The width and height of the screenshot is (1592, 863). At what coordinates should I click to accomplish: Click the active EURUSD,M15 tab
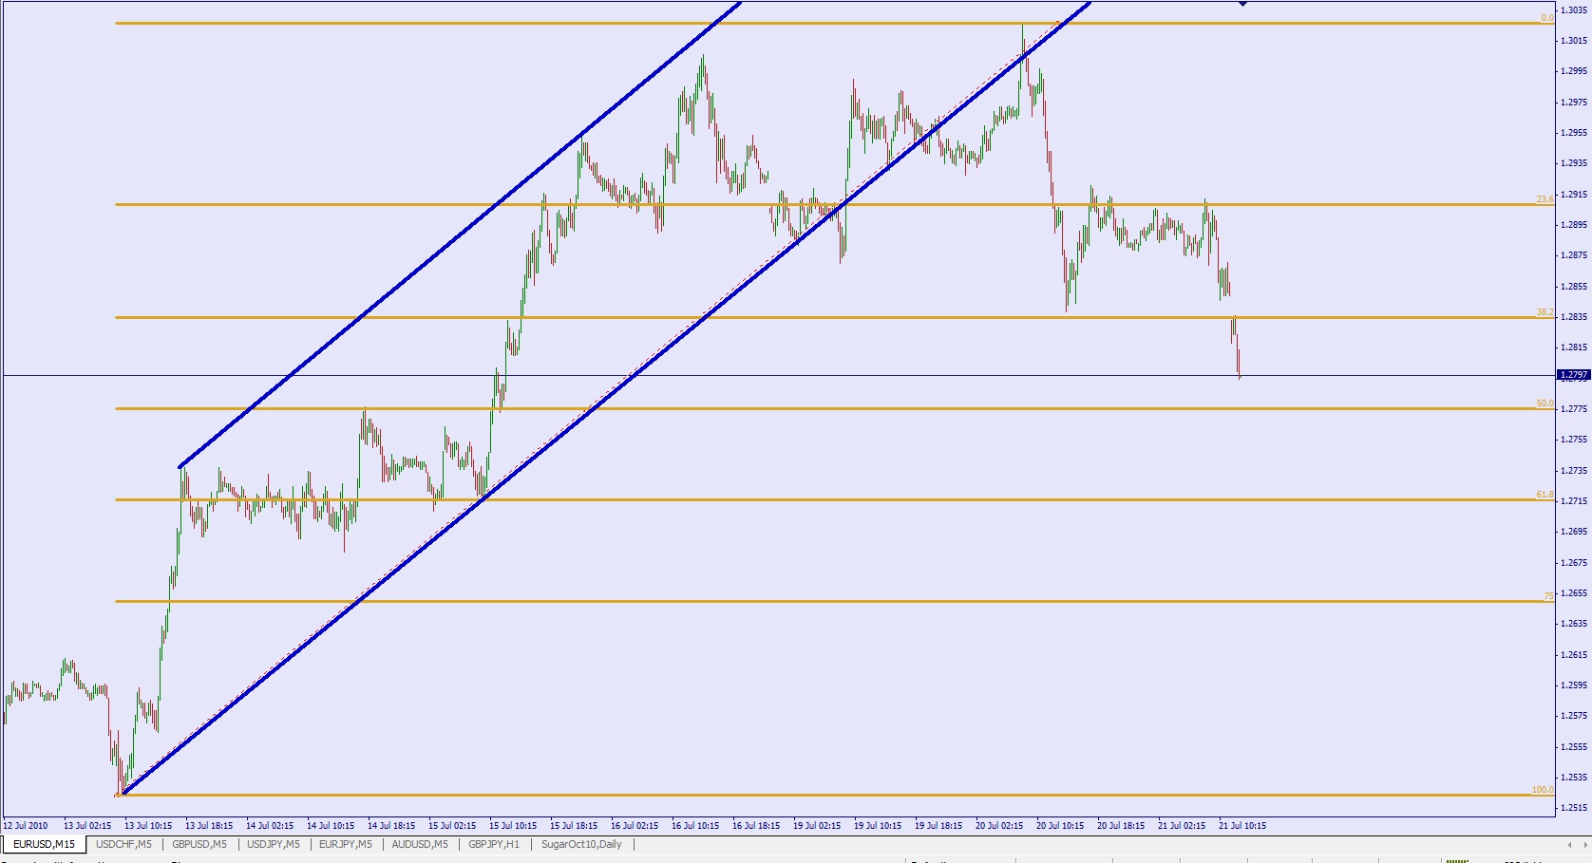44,844
